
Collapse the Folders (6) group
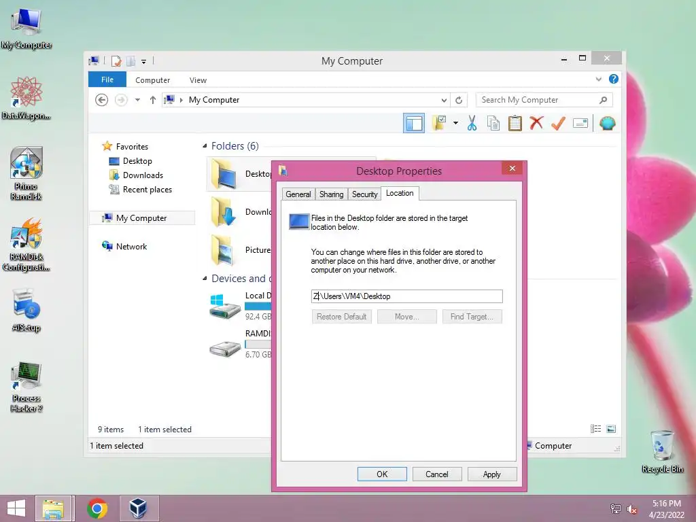coord(205,146)
